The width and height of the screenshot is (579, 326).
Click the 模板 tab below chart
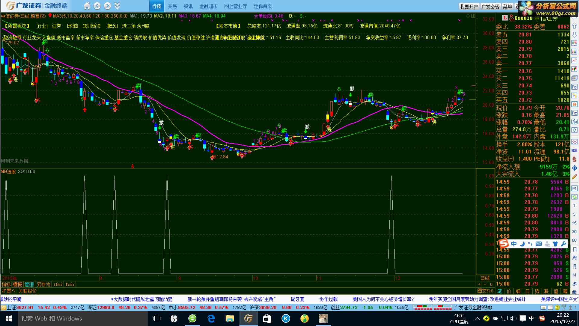click(17, 284)
